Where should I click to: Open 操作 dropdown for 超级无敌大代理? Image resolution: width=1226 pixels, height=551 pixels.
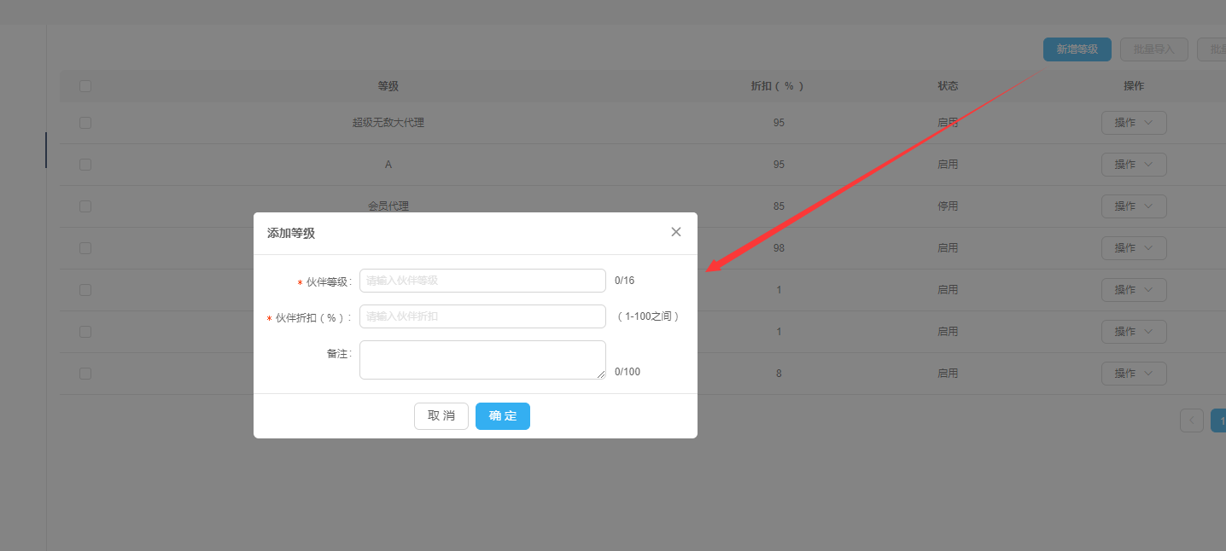click(1133, 123)
